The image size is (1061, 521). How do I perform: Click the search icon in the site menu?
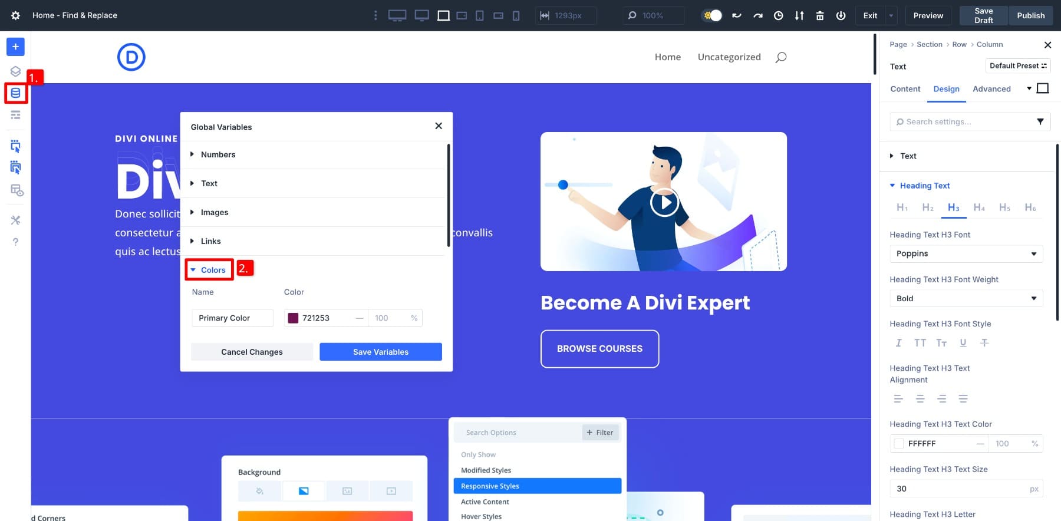(x=781, y=57)
